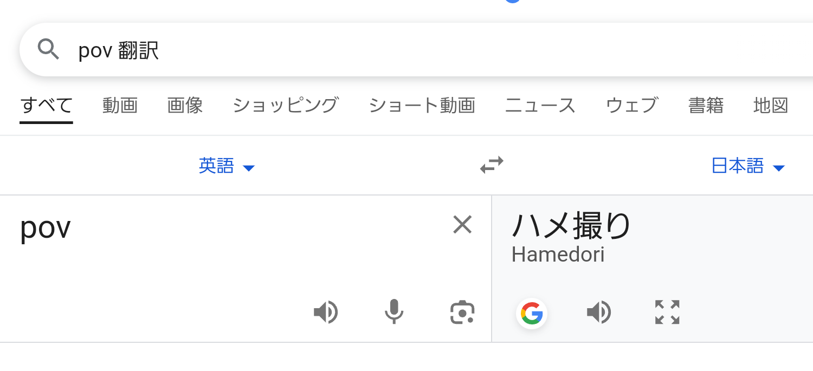
Task: Go to the ショート動画 tab
Action: click(x=422, y=105)
